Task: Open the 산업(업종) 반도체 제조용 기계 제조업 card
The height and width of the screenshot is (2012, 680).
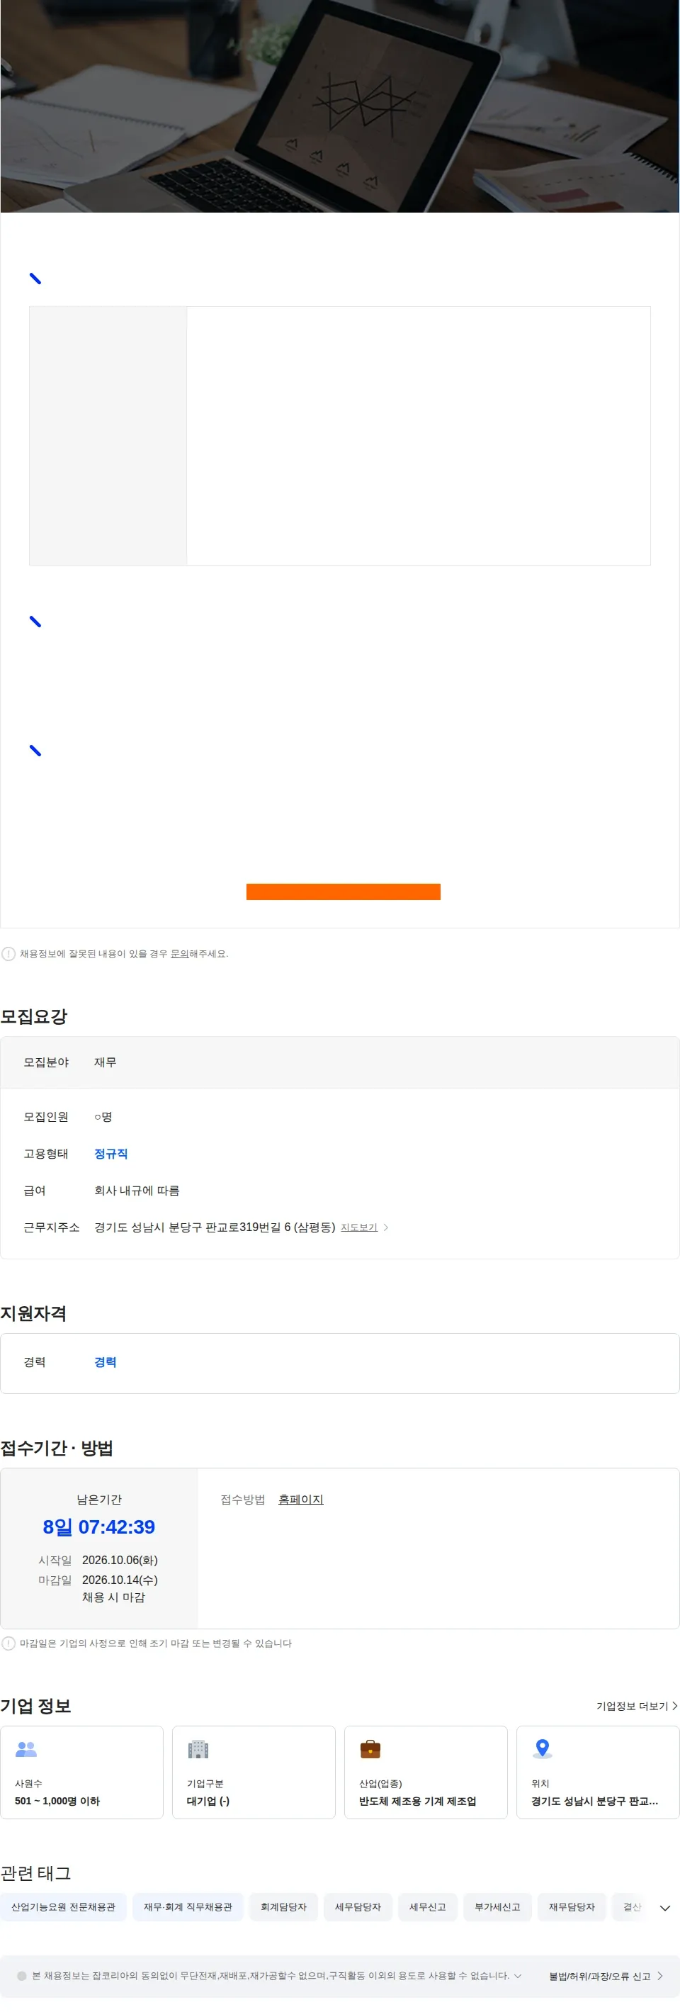Action: point(426,1772)
